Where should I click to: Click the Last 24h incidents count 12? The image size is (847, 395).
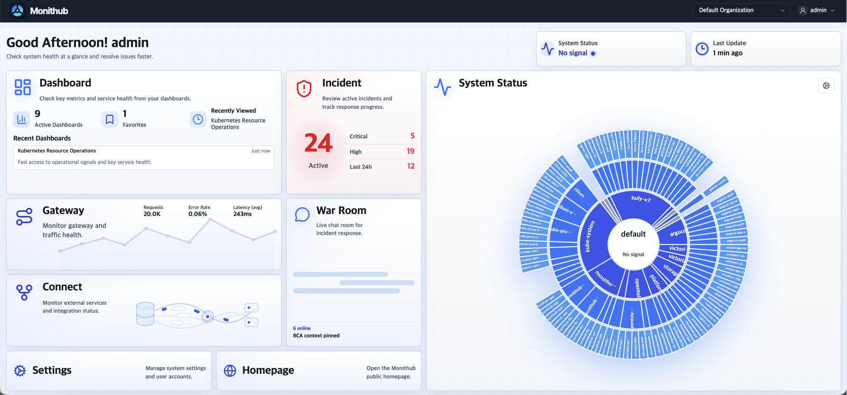pyautogui.click(x=411, y=166)
